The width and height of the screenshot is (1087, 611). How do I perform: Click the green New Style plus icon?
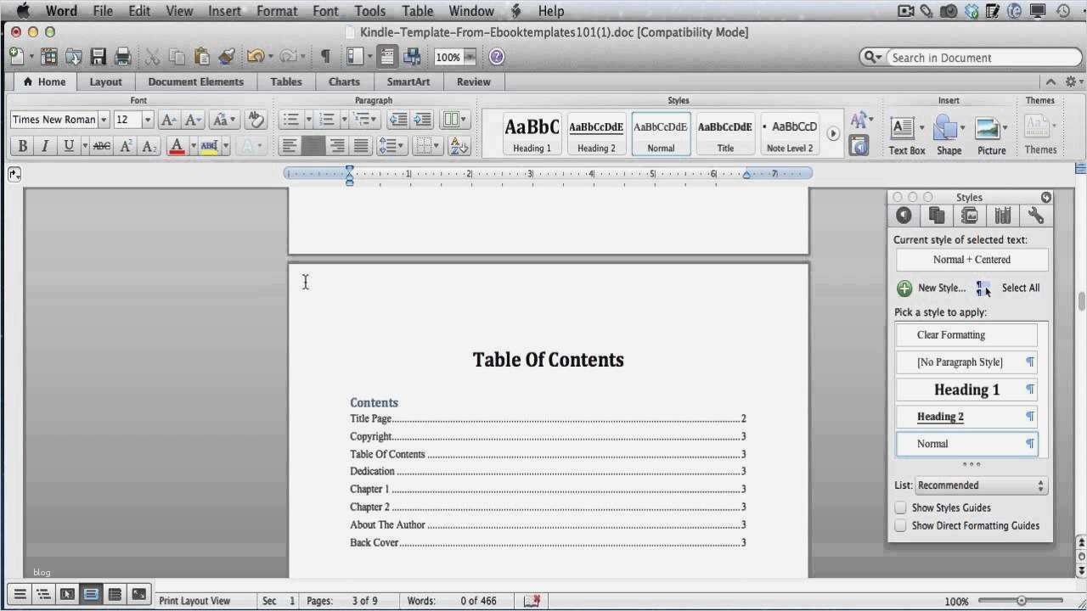point(904,289)
